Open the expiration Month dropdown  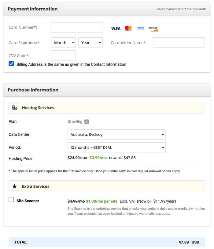[63, 43]
